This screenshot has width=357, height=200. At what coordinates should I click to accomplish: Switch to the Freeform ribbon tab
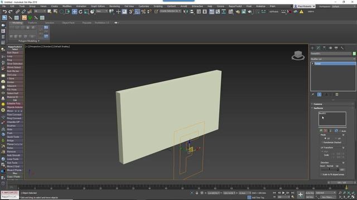[32, 23]
